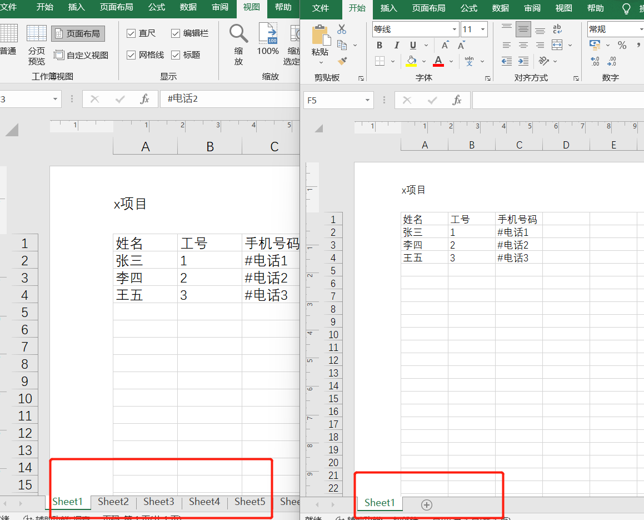Uncheck the Ruler (直尺) checkbox
This screenshot has width=644, height=520.
click(x=132, y=34)
